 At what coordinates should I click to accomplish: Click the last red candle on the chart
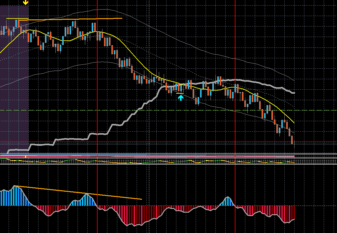(x=292, y=140)
